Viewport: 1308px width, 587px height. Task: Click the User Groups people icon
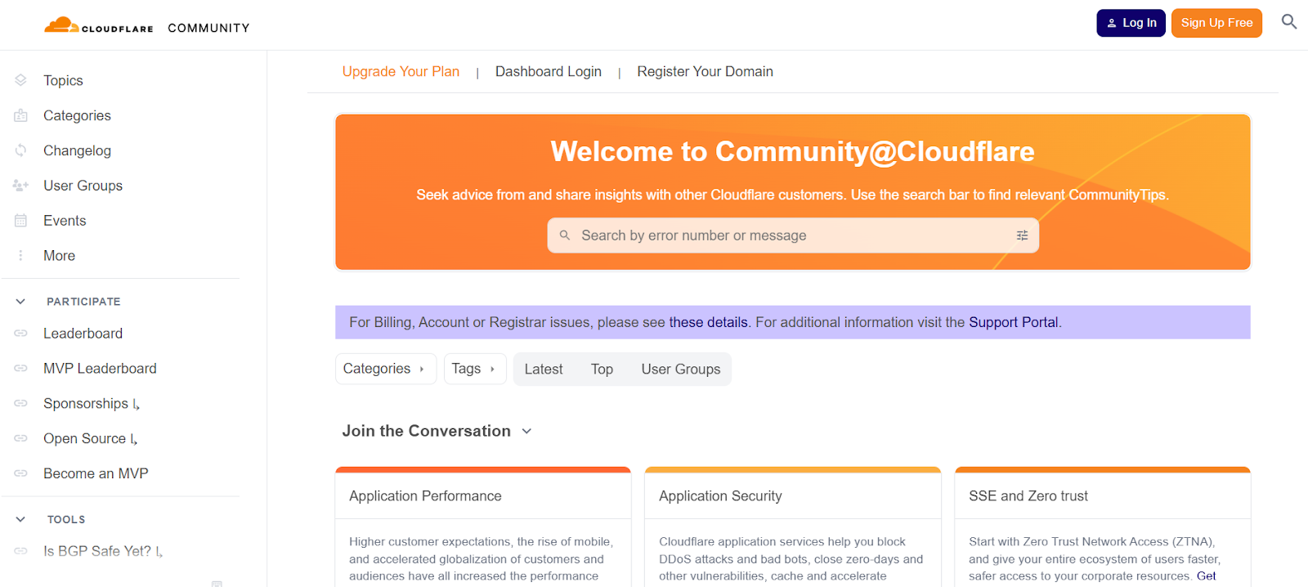[x=20, y=186]
